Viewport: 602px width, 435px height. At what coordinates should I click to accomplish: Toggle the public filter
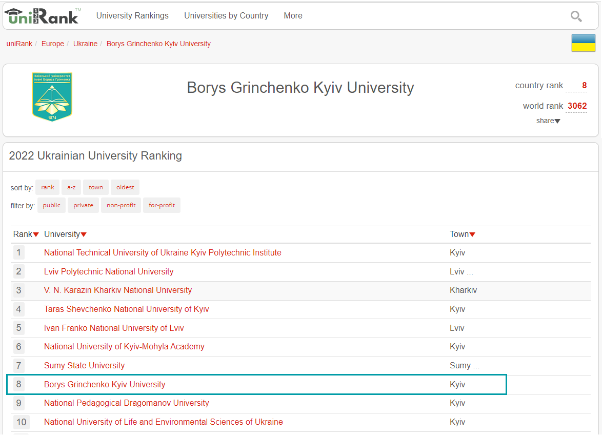(x=51, y=205)
